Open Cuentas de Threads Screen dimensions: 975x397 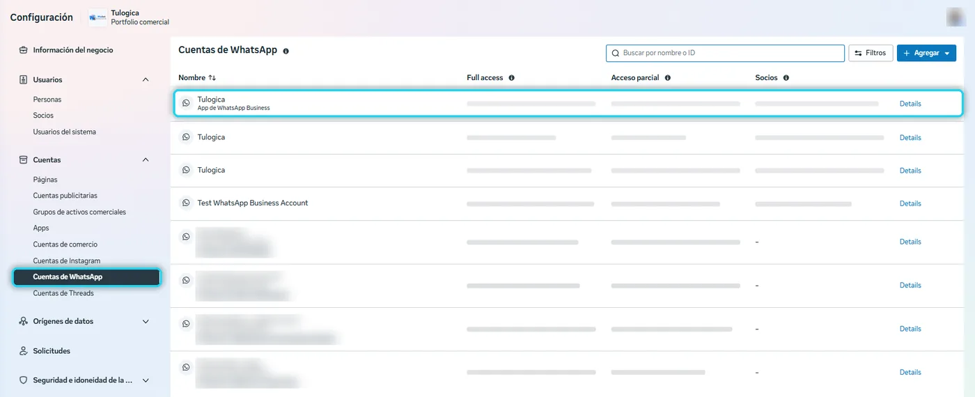[x=63, y=293]
